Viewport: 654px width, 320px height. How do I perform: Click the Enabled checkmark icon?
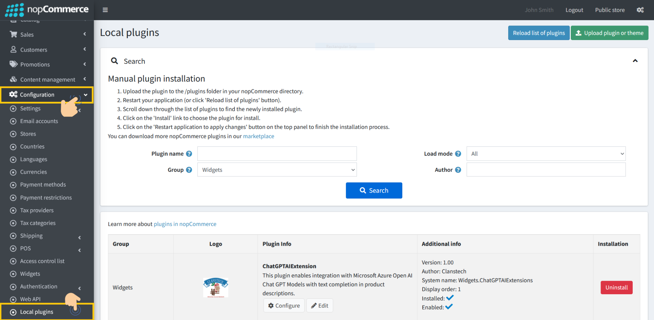[449, 307]
